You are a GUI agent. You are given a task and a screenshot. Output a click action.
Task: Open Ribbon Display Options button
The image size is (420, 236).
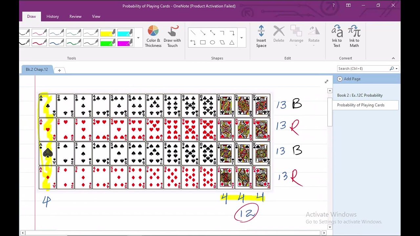[348, 5]
